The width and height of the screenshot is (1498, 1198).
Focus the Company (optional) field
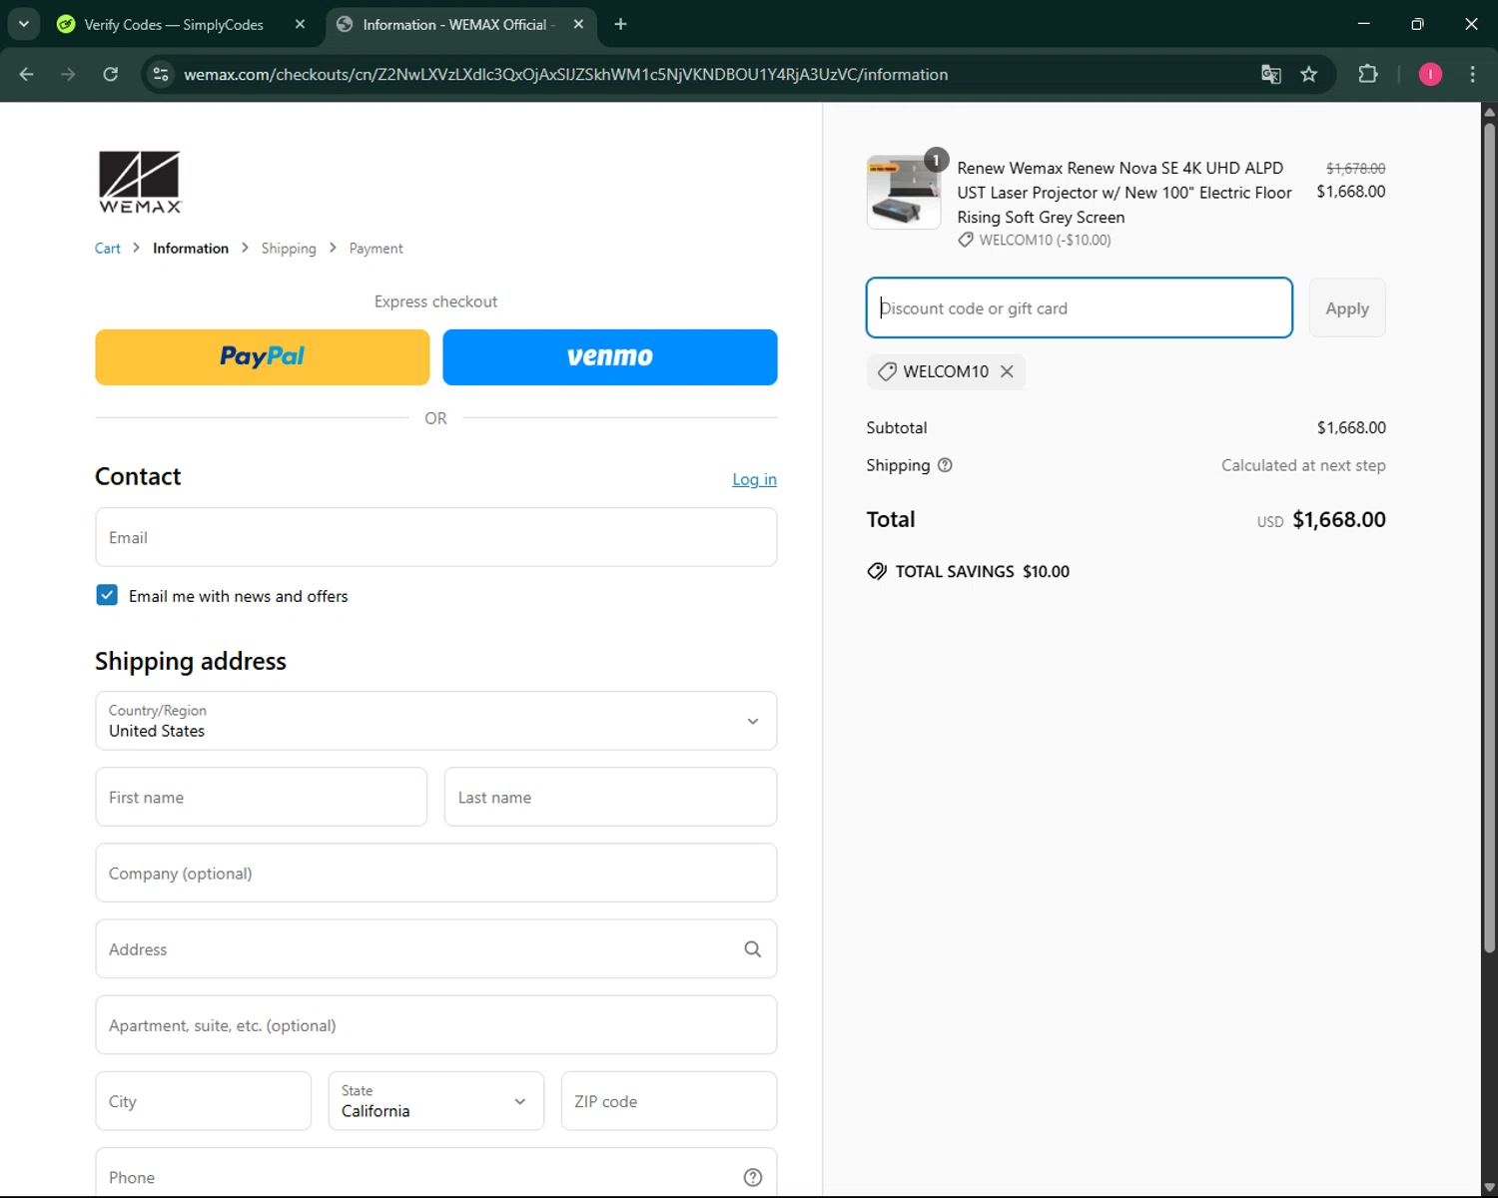pyautogui.click(x=436, y=873)
